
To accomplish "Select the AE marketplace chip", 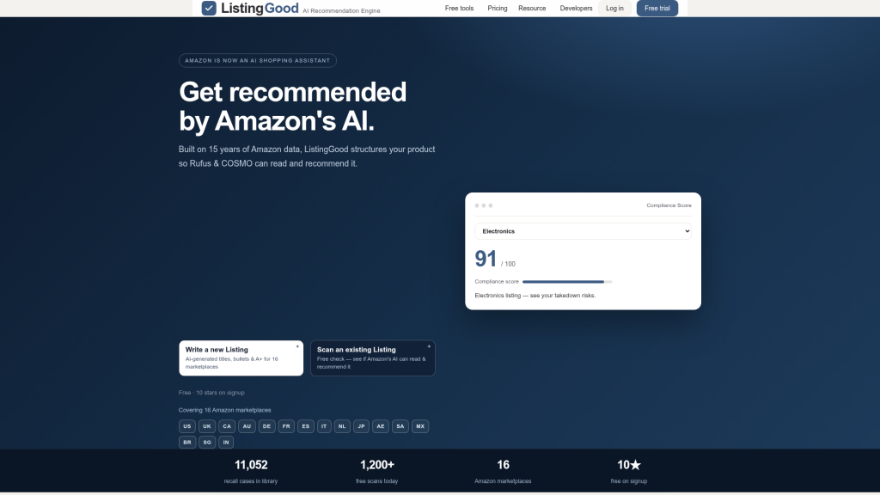I will 381,426.
